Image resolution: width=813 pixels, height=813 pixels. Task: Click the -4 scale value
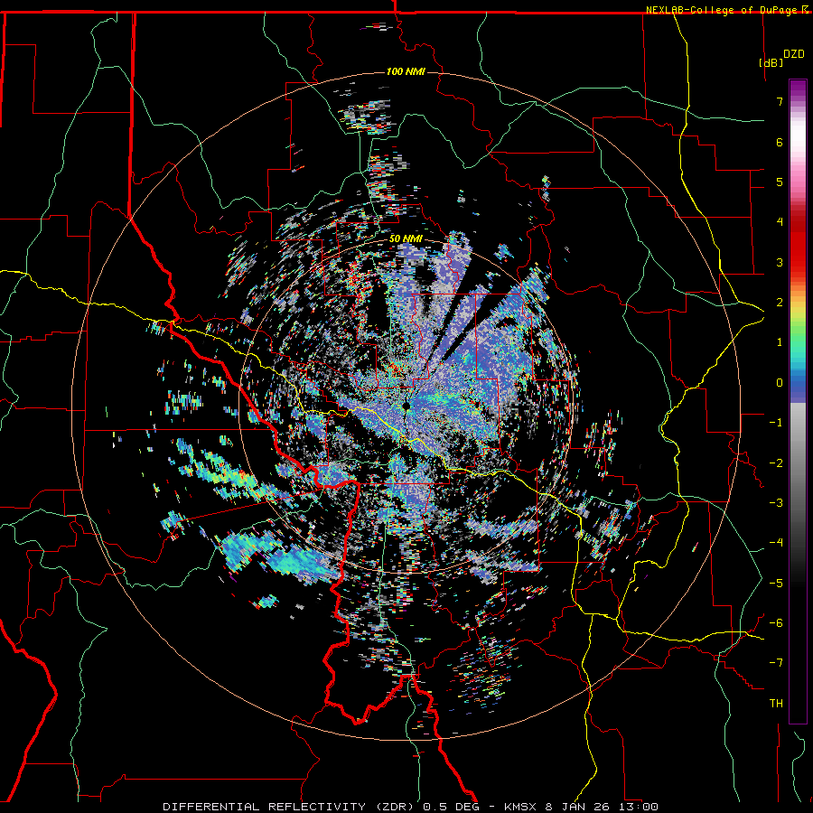tap(776, 543)
